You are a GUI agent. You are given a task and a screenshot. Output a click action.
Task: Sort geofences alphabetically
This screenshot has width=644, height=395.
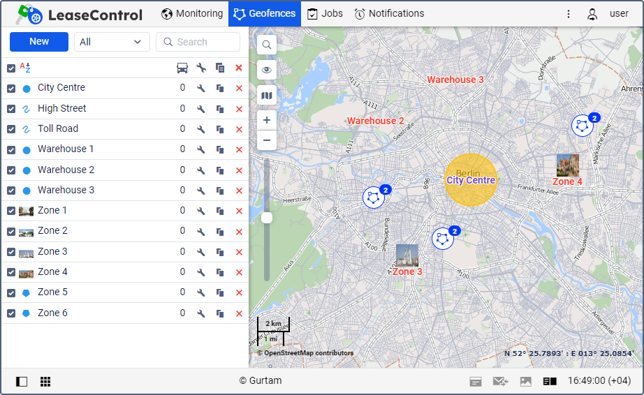click(x=25, y=68)
